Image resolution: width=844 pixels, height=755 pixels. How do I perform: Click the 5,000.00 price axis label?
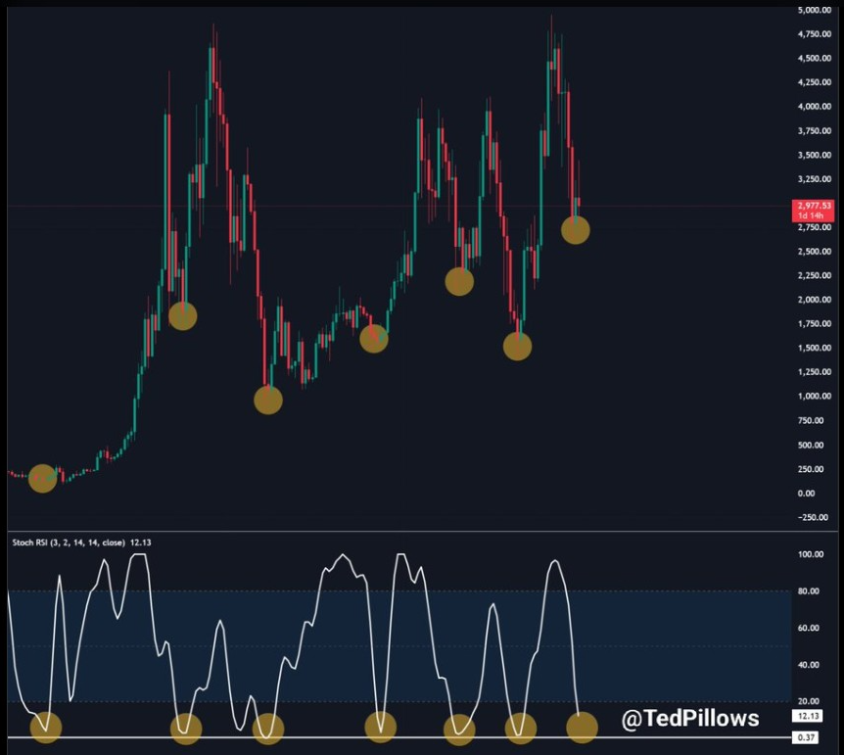[x=815, y=10]
